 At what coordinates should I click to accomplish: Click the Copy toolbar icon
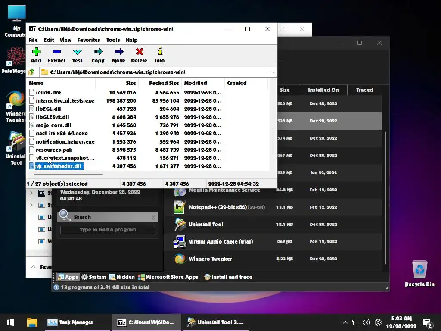pos(98,56)
